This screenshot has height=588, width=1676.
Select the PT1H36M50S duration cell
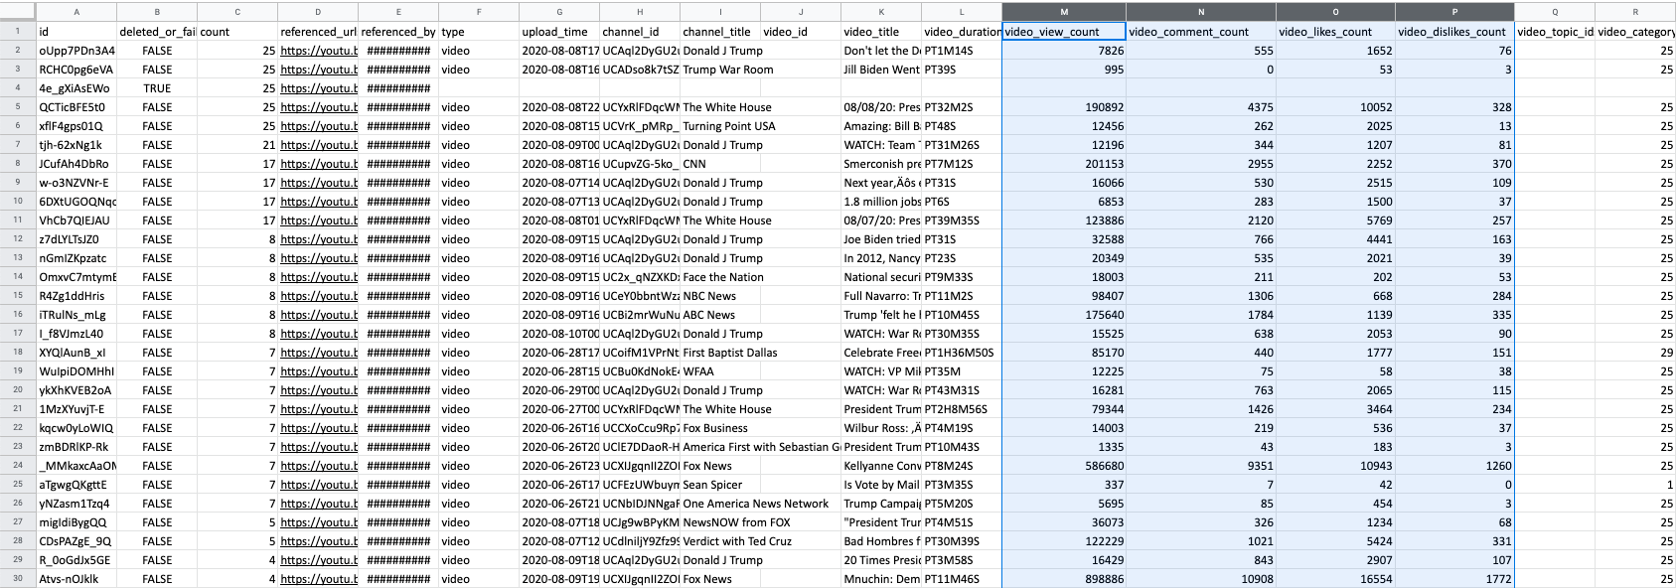click(x=960, y=353)
